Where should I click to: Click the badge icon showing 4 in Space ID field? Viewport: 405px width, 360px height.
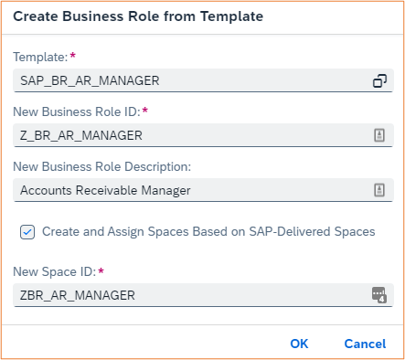379,295
